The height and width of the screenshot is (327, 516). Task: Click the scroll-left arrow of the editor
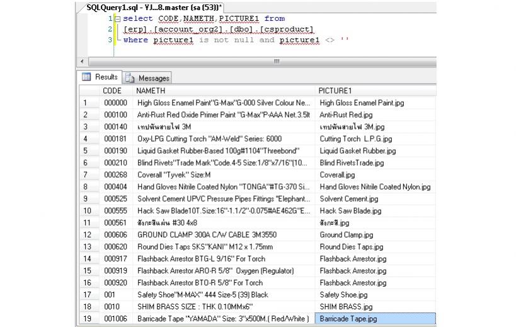83,62
